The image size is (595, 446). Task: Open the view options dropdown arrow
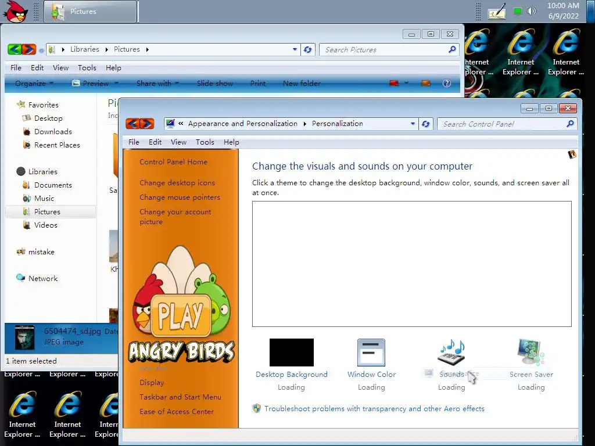406,83
